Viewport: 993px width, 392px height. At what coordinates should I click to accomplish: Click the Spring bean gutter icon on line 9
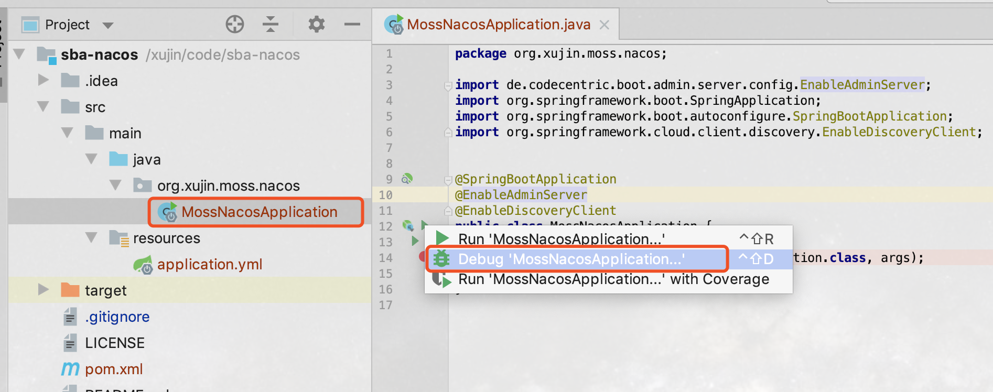[x=407, y=179]
